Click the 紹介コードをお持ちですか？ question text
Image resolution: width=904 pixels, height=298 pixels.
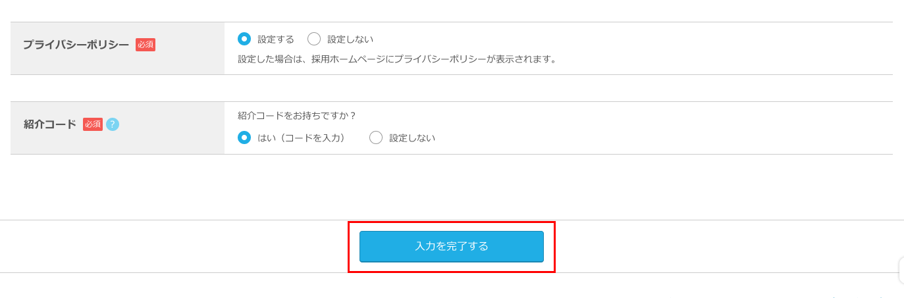[297, 116]
